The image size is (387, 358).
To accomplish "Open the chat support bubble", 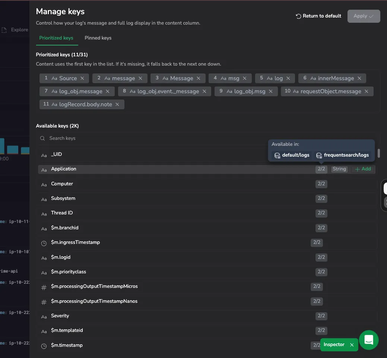I will pyautogui.click(x=369, y=340).
